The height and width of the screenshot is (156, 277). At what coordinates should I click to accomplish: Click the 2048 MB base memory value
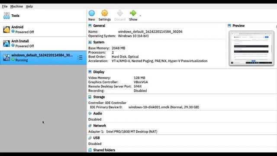118,48
